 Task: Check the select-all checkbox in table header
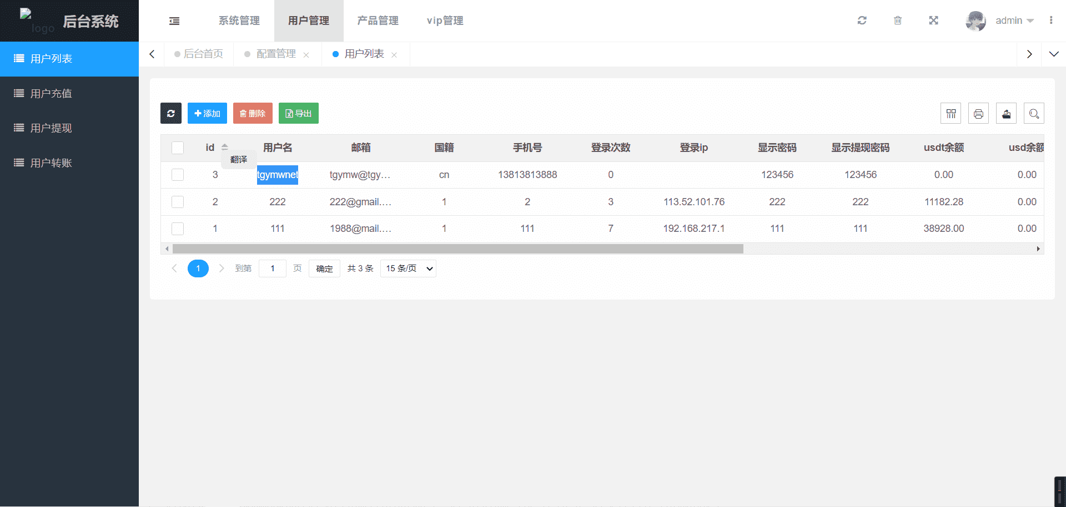(x=178, y=148)
